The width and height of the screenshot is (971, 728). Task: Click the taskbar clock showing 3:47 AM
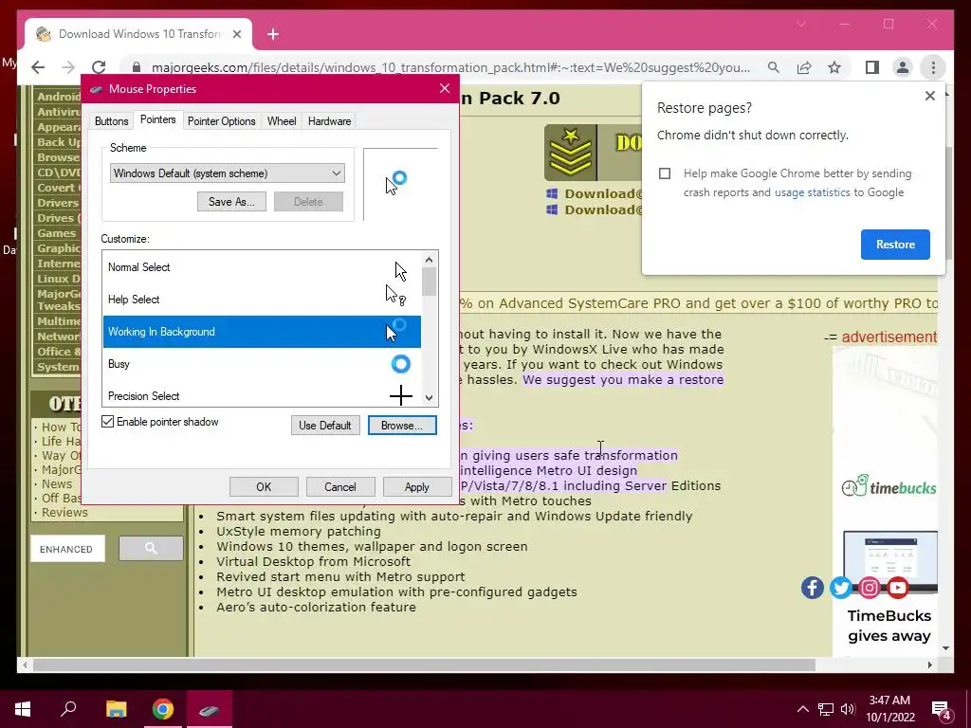[889, 709]
